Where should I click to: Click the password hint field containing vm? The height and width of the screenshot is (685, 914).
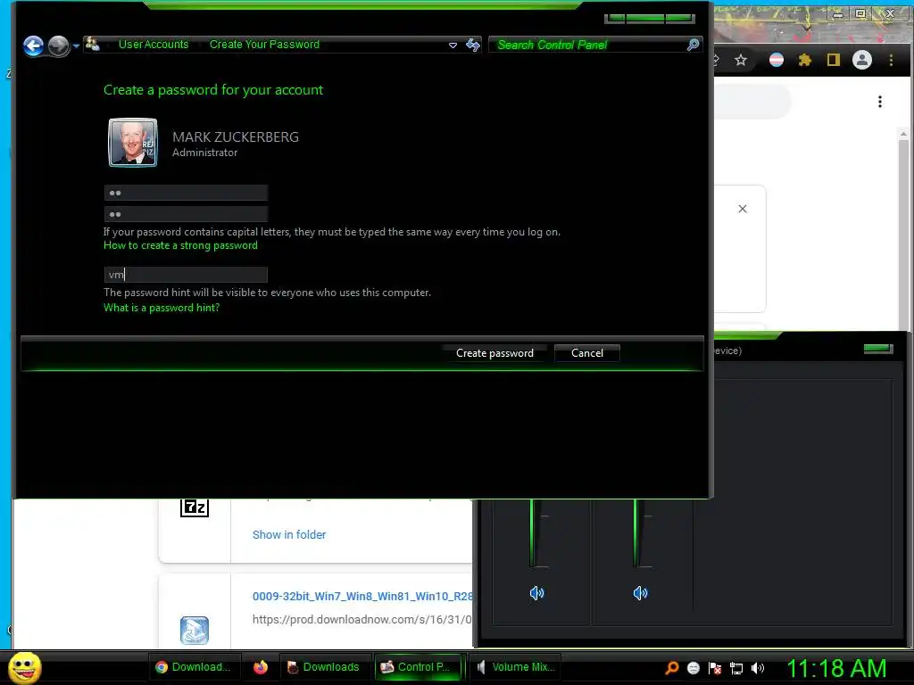(x=186, y=275)
